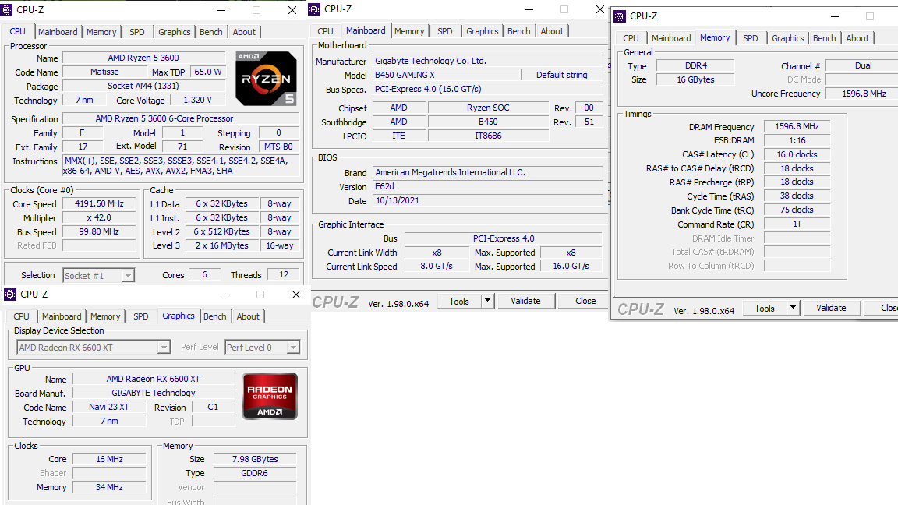Screen dimensions: 898x505
Task: Click the GPU memory Type GDDR6 value
Action: click(x=255, y=474)
